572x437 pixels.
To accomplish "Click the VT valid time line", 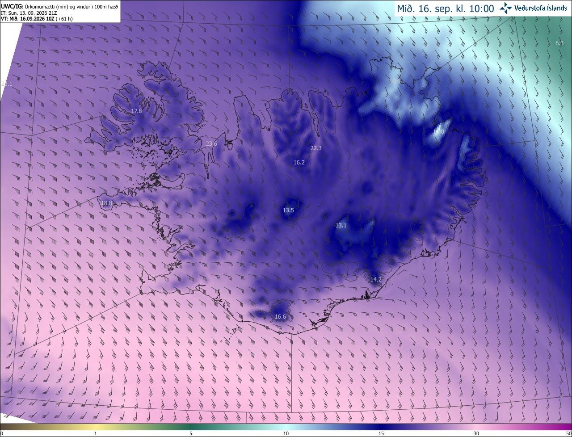I will point(37,19).
